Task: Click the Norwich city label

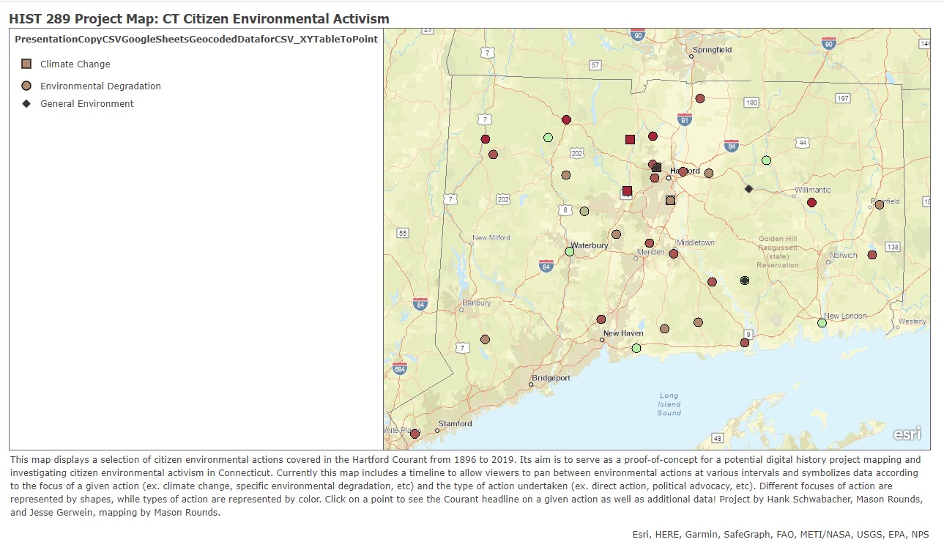Action: 843,256
